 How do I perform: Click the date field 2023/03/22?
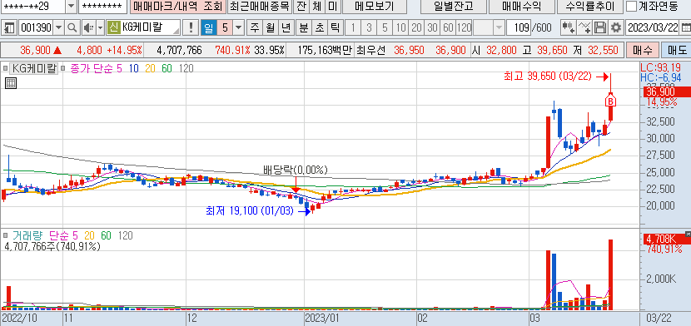tap(652, 27)
